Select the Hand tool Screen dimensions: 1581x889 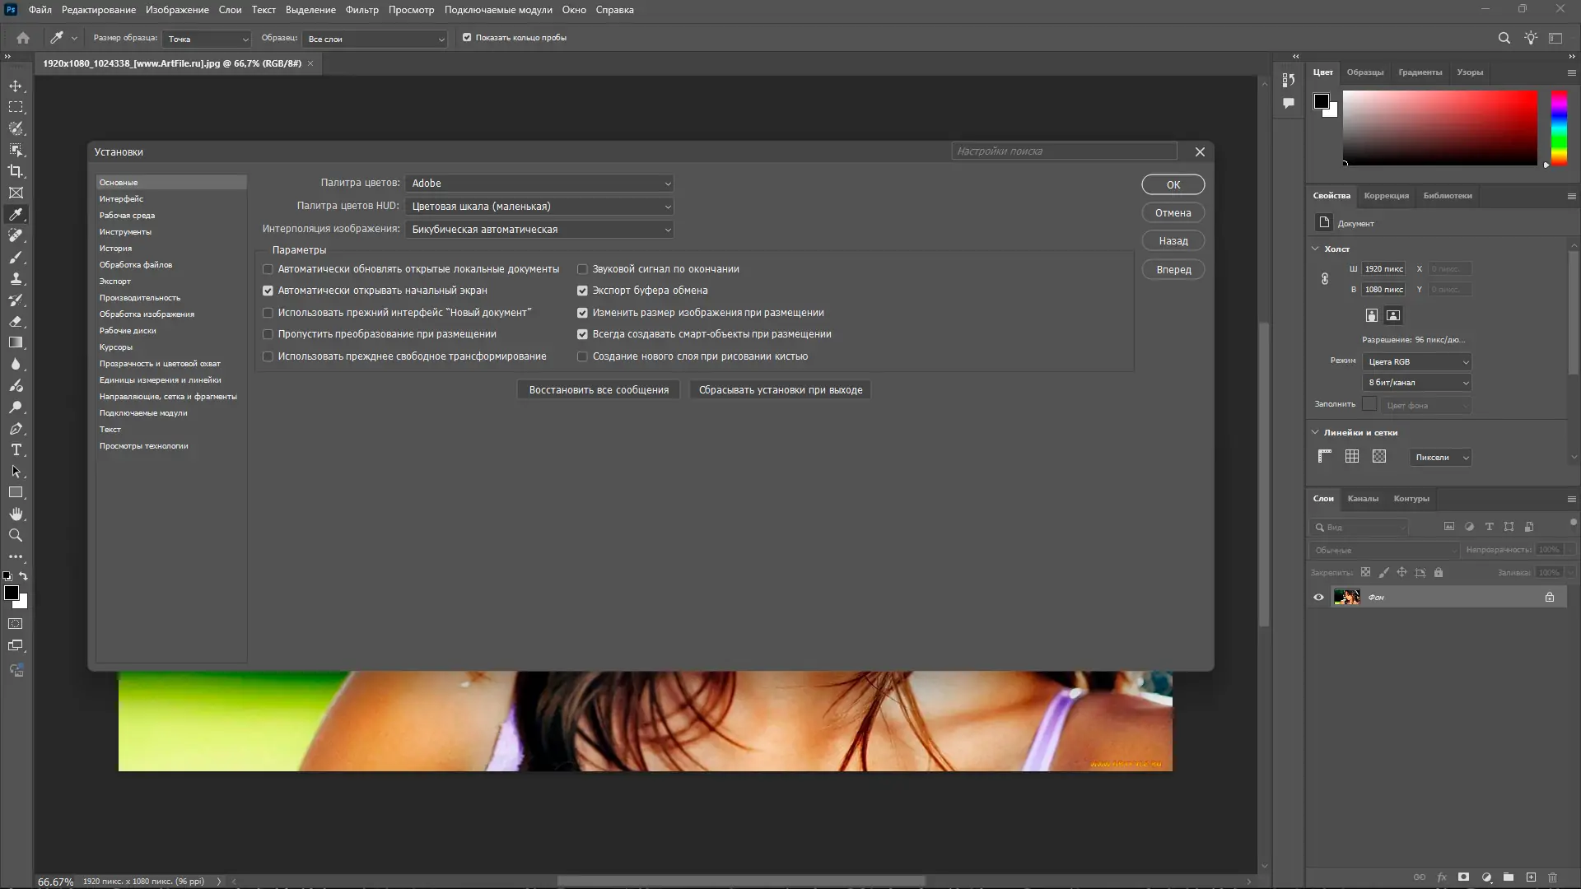16,514
